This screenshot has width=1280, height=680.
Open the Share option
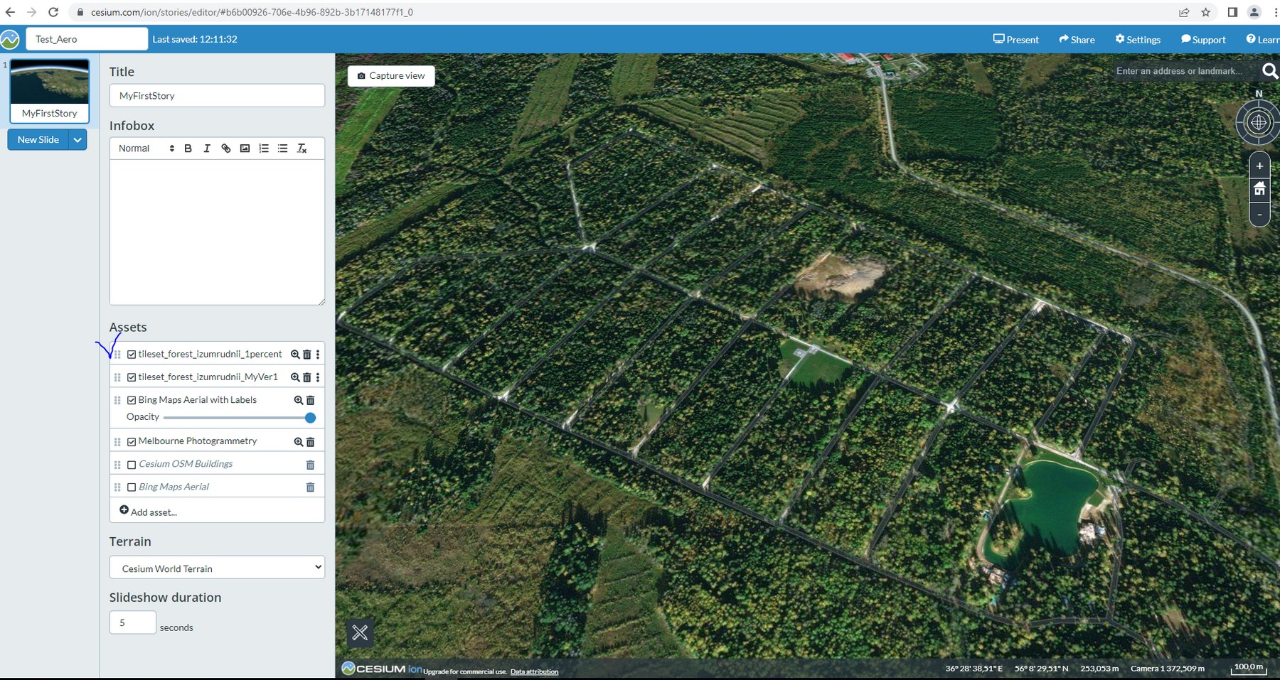tap(1077, 40)
